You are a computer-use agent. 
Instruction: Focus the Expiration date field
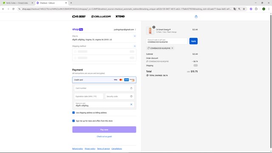[x=89, y=96]
